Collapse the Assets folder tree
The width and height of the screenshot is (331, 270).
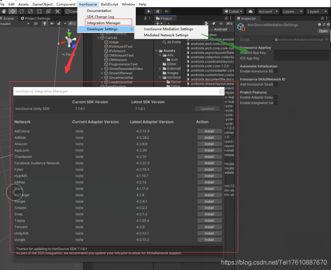pos(156,51)
